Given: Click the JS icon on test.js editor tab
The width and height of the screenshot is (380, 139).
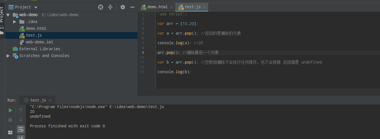Looking at the screenshot, I should tap(181, 7).
